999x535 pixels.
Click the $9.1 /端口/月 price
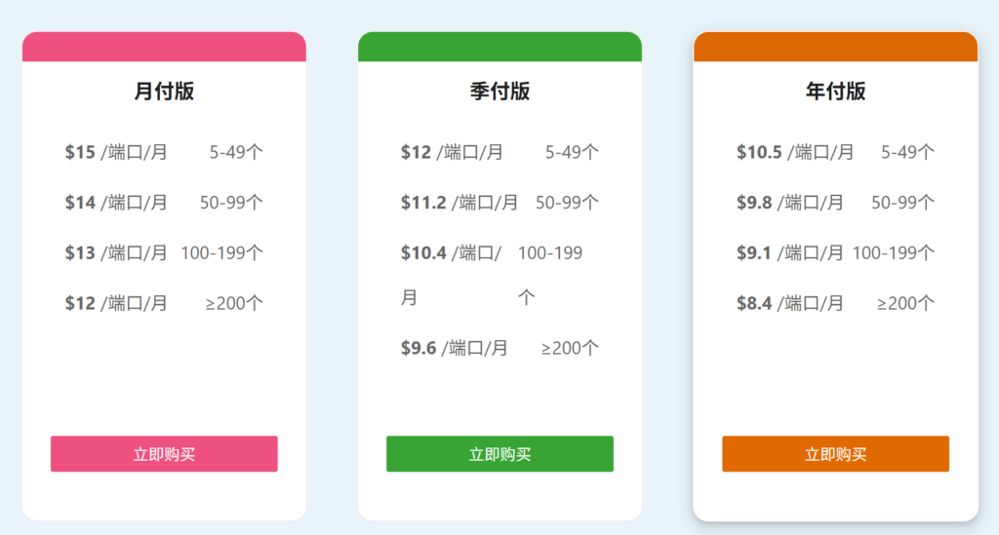click(x=789, y=253)
